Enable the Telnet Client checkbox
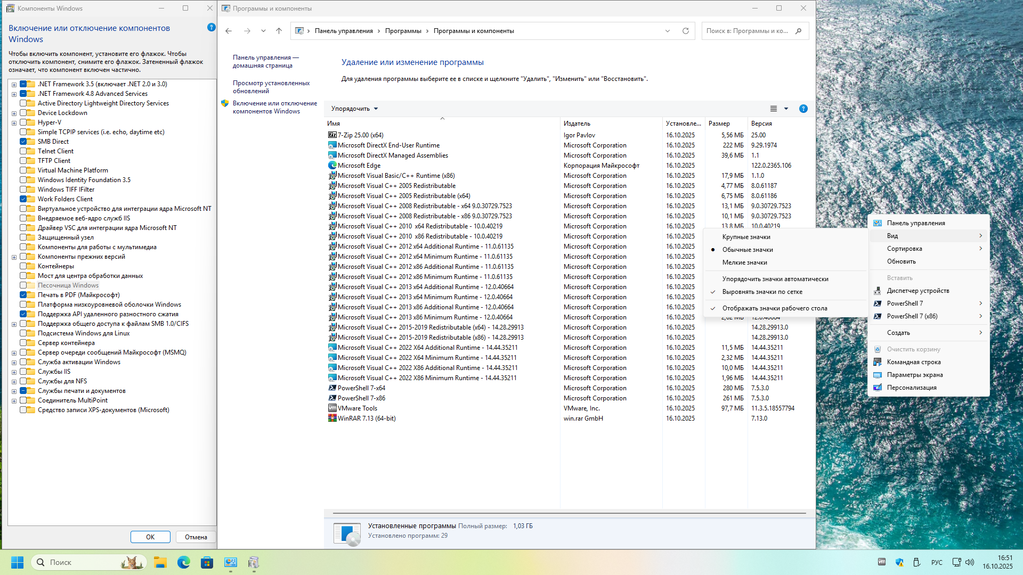 coord(23,151)
